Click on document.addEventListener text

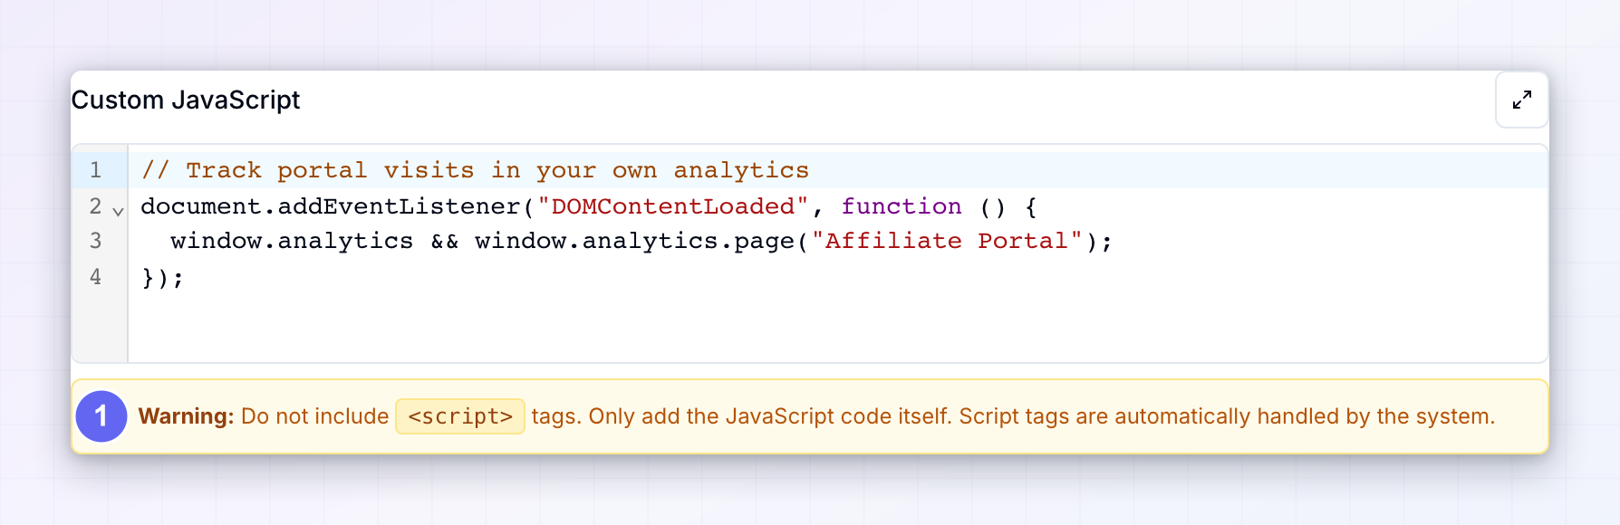point(331,206)
